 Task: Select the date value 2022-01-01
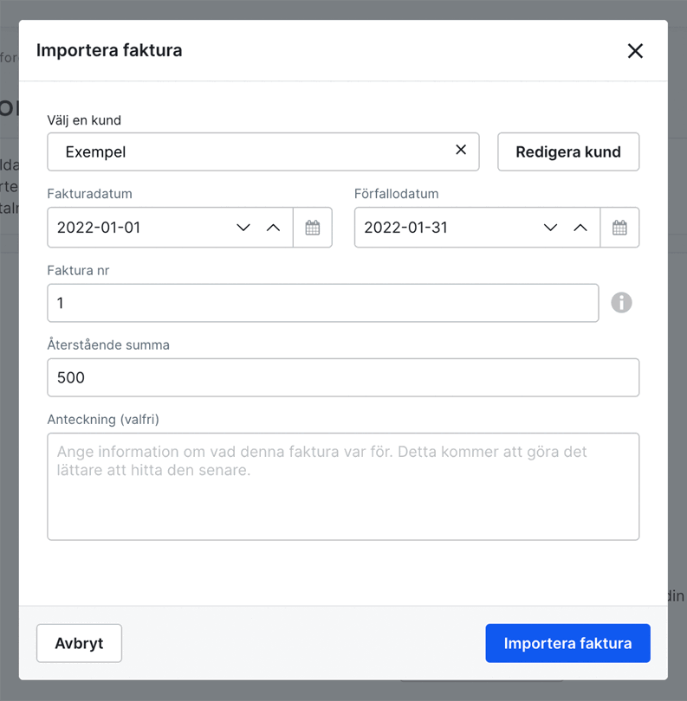coord(130,228)
